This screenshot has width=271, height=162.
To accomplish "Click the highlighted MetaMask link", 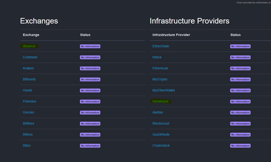I will pyautogui.click(x=161, y=101).
